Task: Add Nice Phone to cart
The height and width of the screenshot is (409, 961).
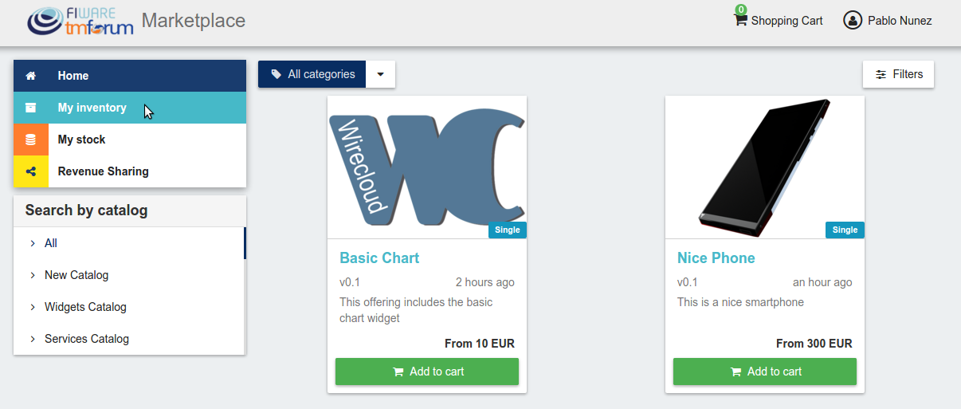Action: point(765,372)
